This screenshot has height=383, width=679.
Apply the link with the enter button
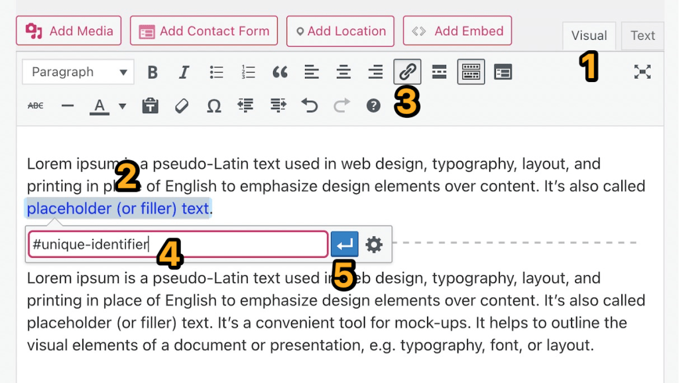tap(344, 244)
